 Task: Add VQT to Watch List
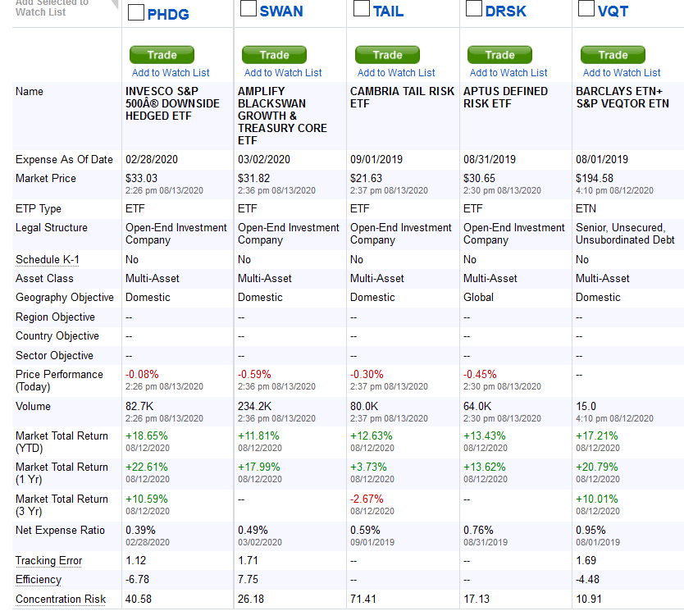[x=622, y=73]
